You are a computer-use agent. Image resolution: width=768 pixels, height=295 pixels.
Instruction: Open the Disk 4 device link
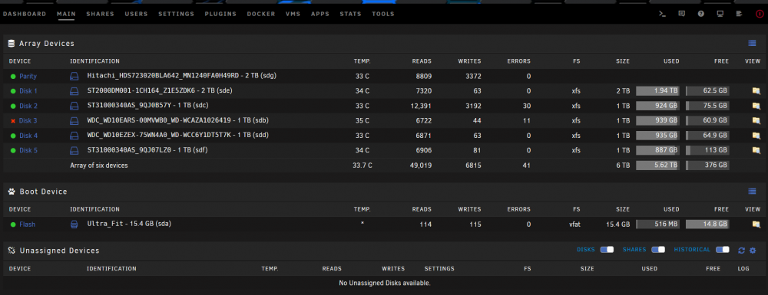pos(28,136)
